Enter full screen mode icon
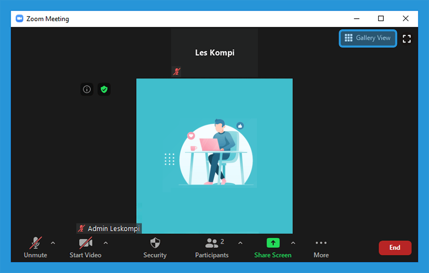Viewport: 429px width, 273px height. click(406, 38)
